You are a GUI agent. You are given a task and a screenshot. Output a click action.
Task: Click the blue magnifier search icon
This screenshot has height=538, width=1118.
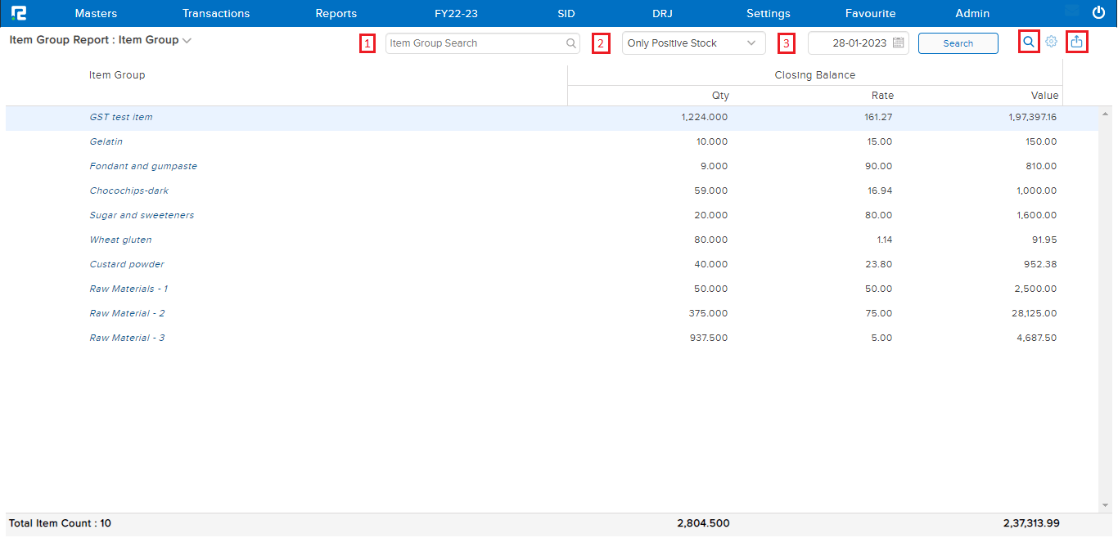tap(1029, 42)
